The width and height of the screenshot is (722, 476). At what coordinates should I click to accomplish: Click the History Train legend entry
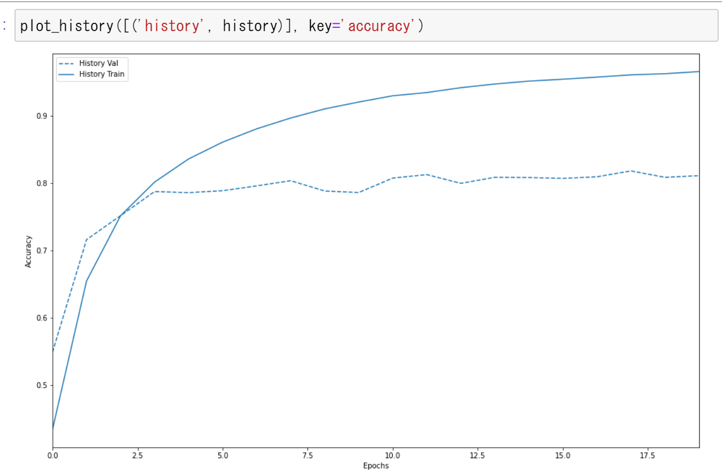tap(101, 74)
